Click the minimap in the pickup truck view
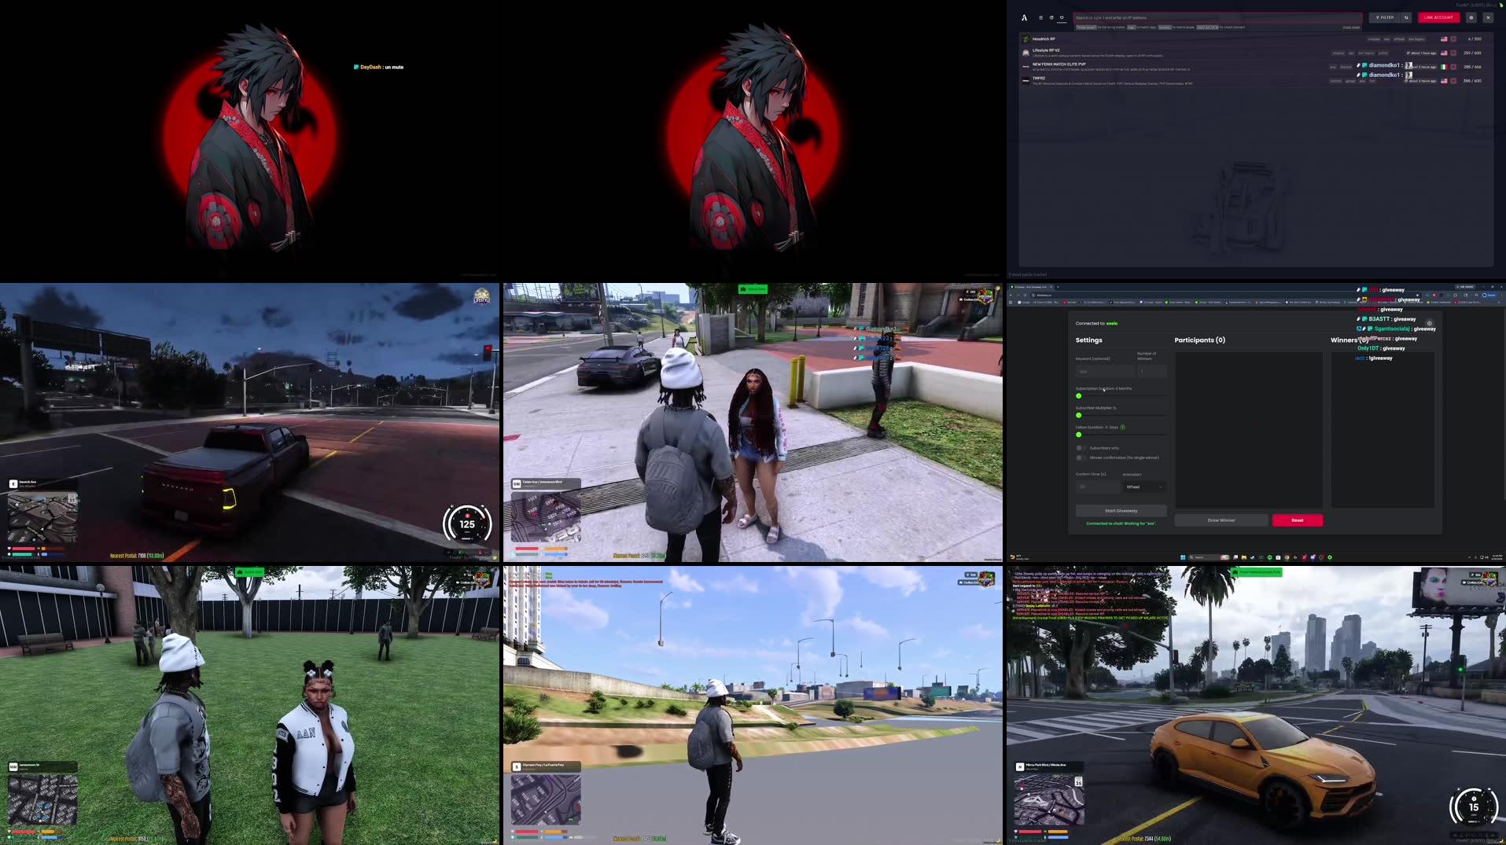This screenshot has width=1506, height=845. point(42,517)
